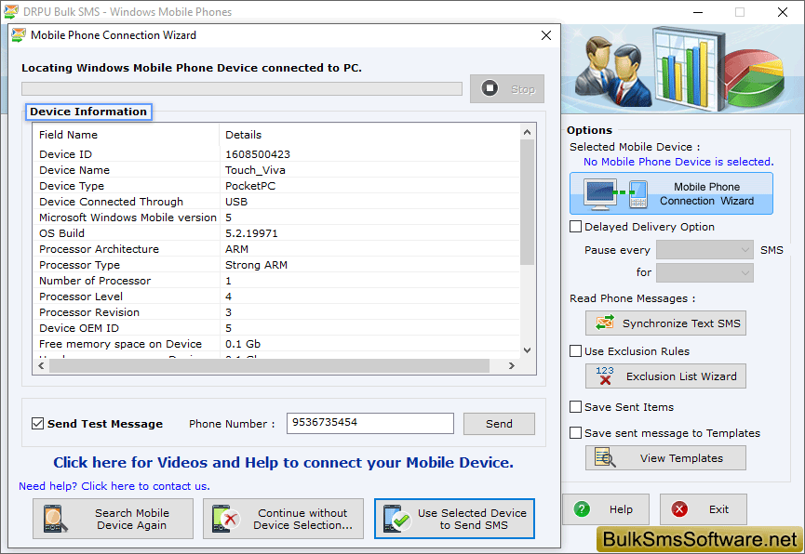
Task: Minimize the DRPU Bulk SMS window
Action: coord(698,12)
